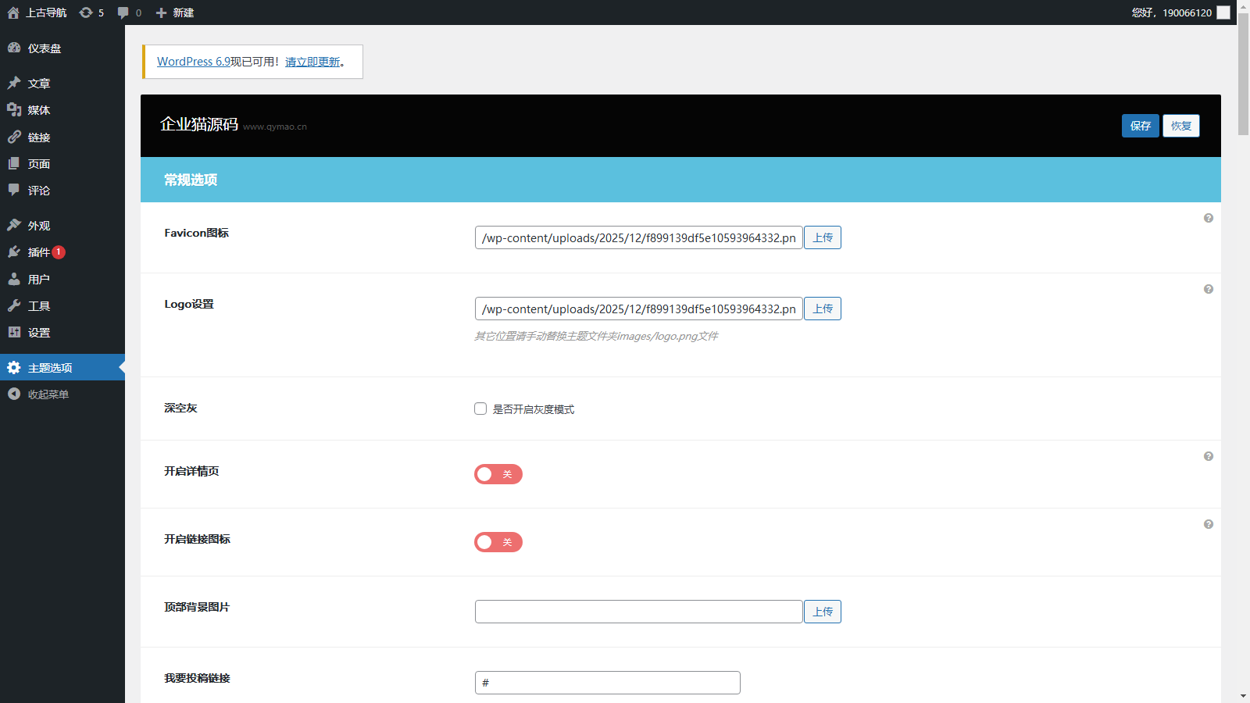Click the 我要投稿链接 input field

click(x=607, y=683)
